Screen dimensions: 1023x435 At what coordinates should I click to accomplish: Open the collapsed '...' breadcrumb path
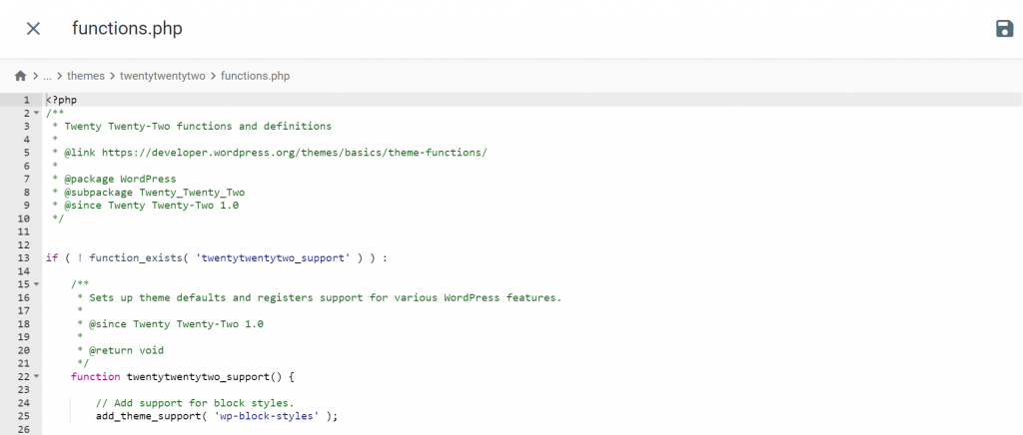(47, 76)
